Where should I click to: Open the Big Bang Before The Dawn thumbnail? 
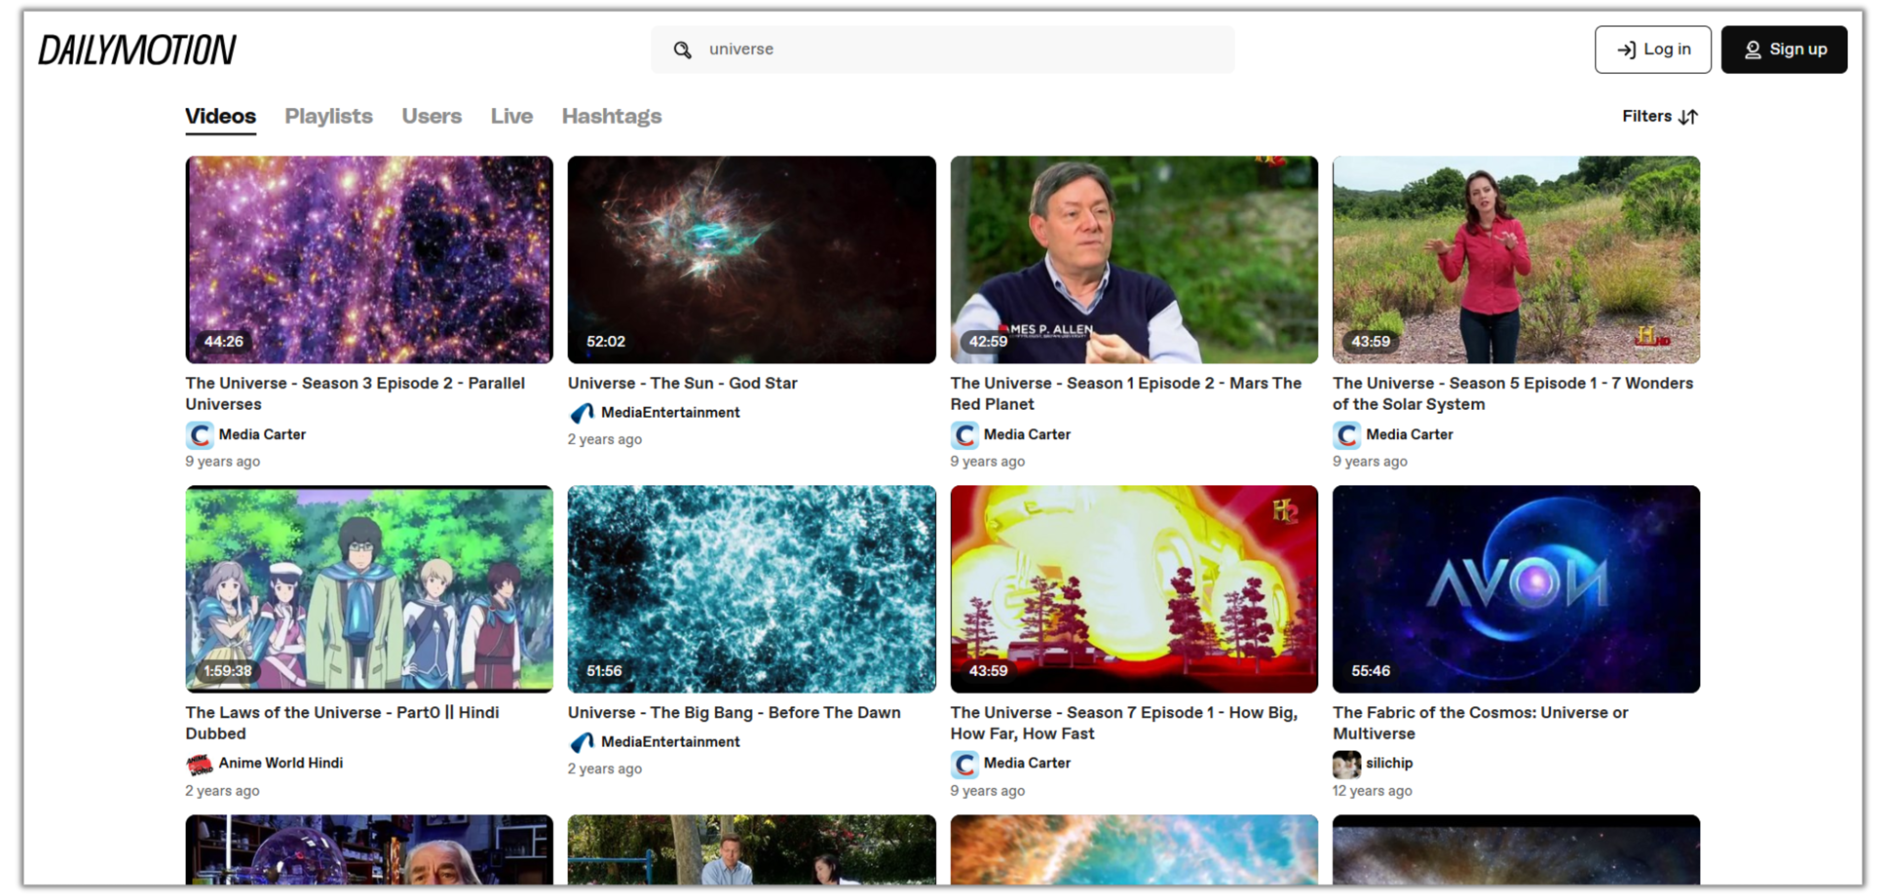pos(751,589)
